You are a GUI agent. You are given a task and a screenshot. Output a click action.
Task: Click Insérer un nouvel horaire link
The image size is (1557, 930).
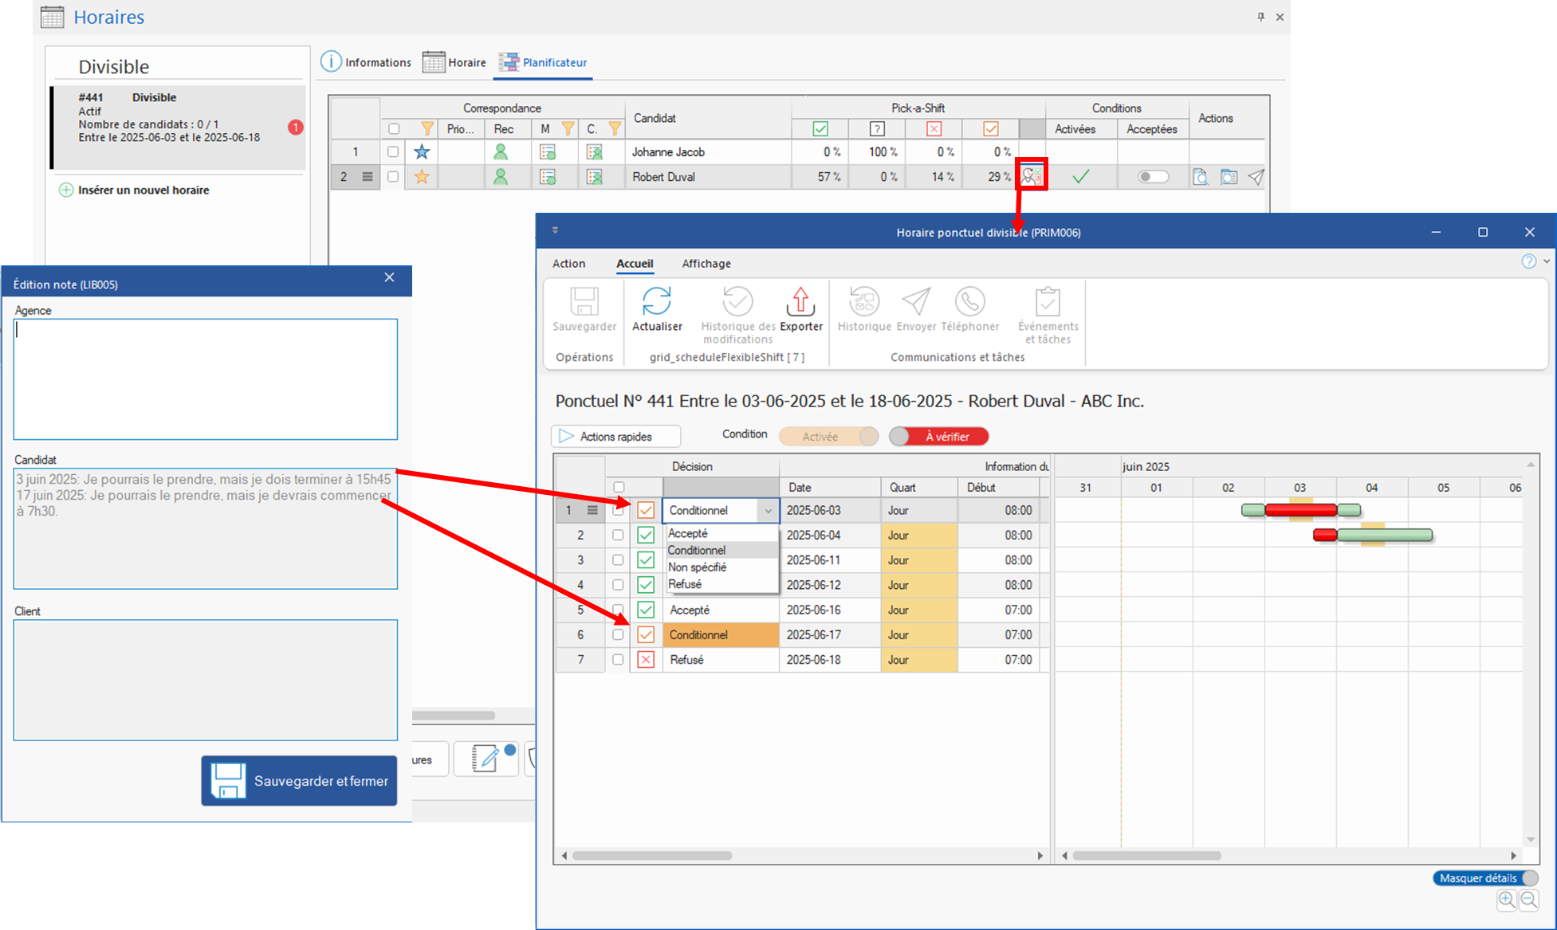[143, 190]
